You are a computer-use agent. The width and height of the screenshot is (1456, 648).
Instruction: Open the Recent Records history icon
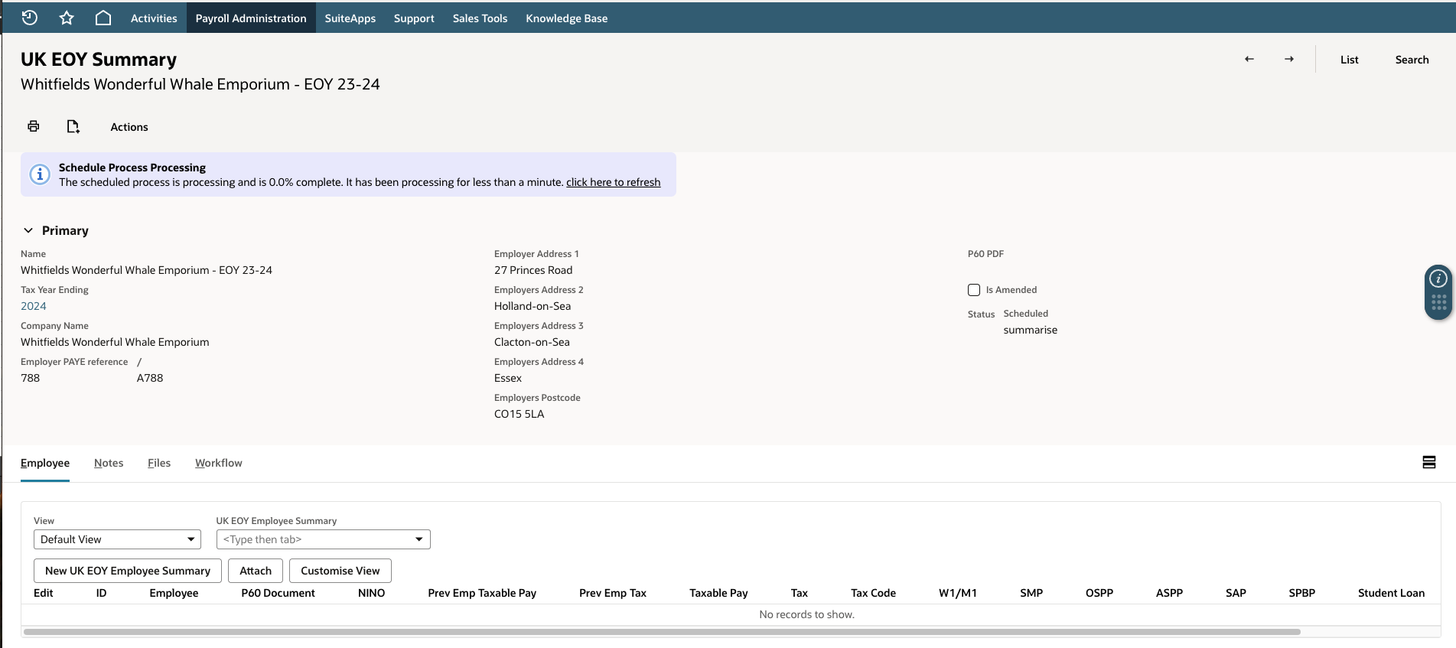pyautogui.click(x=30, y=18)
